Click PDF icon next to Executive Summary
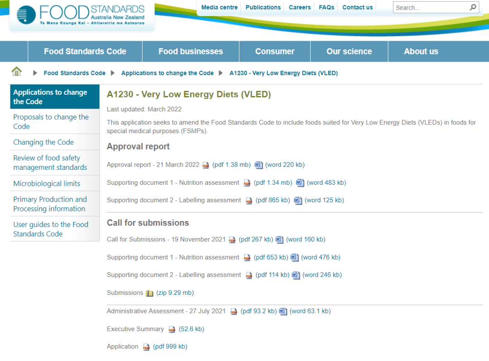The image size is (489, 361). click(172, 330)
